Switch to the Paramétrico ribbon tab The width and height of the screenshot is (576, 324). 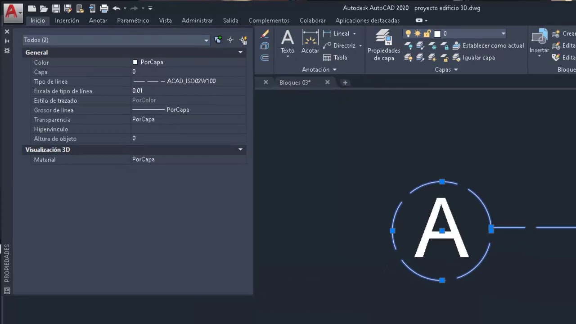[133, 20]
